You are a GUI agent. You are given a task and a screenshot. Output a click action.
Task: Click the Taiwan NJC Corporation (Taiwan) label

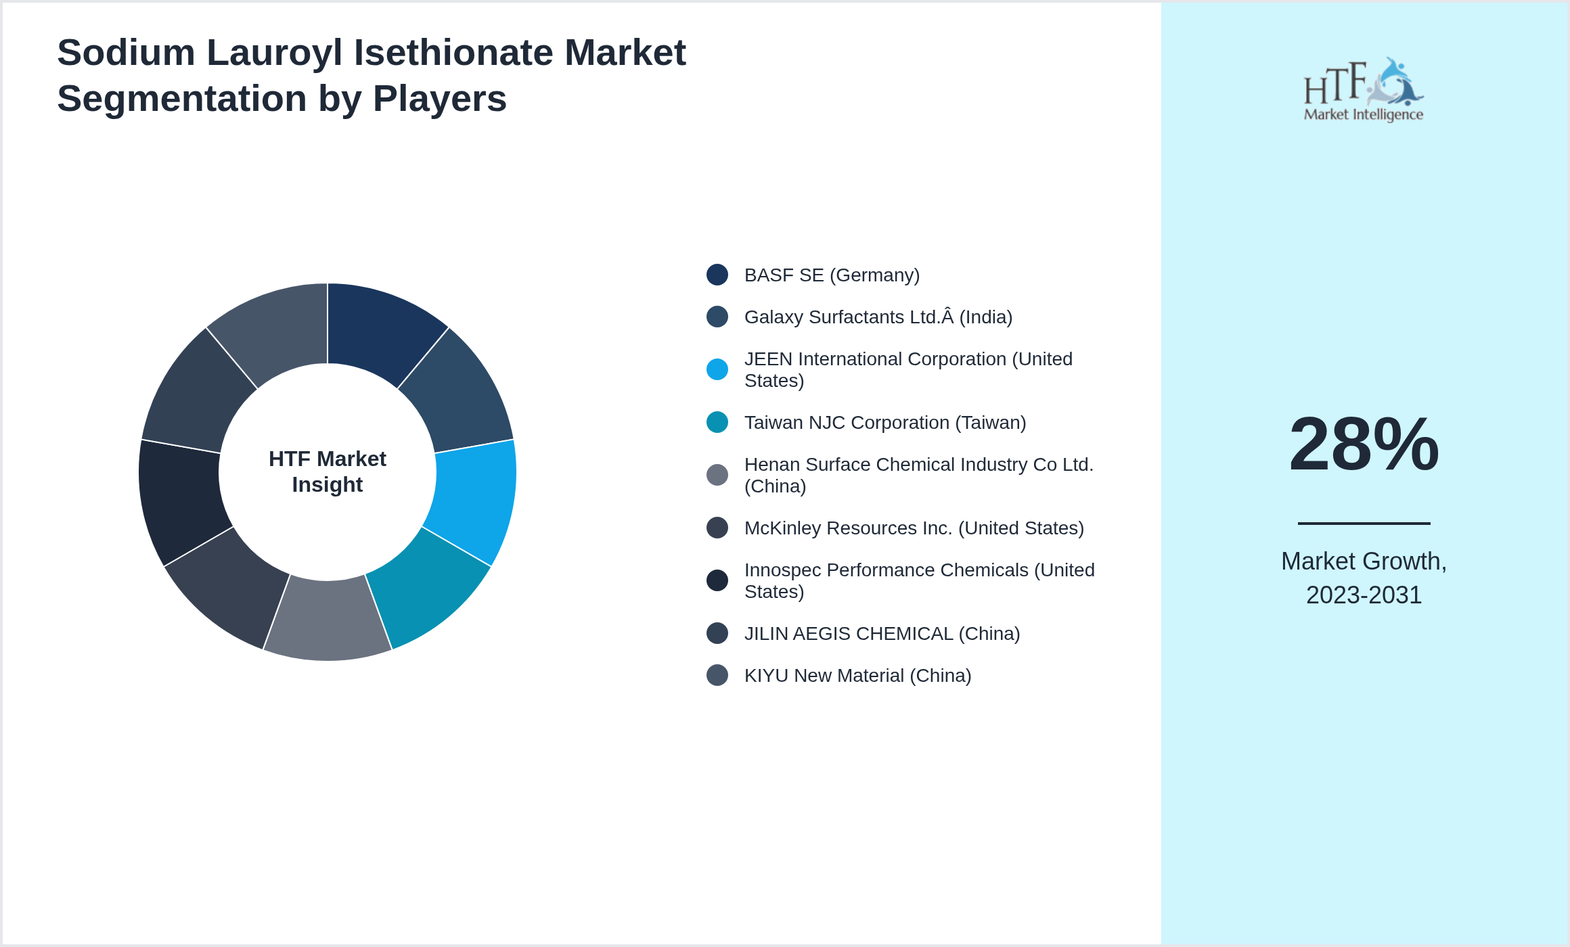pyautogui.click(x=885, y=423)
